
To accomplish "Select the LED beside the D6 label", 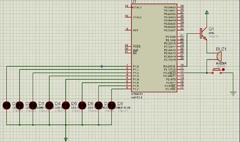I will (x=82, y=105).
